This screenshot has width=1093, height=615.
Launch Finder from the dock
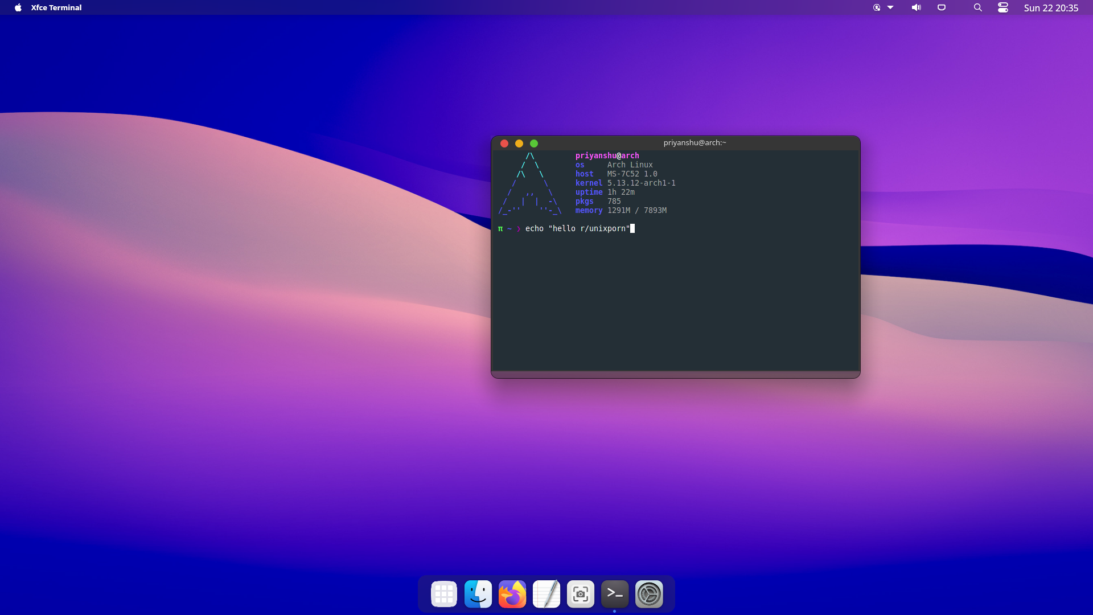point(478,593)
